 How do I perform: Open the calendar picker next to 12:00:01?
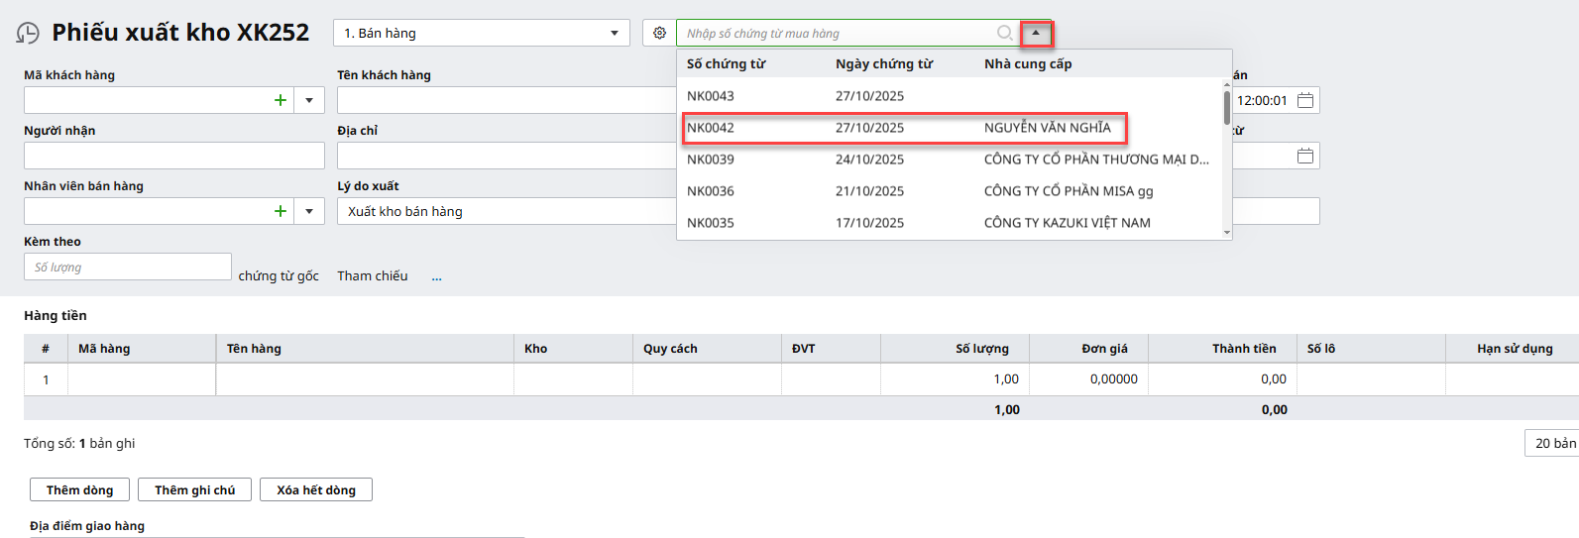tap(1305, 100)
